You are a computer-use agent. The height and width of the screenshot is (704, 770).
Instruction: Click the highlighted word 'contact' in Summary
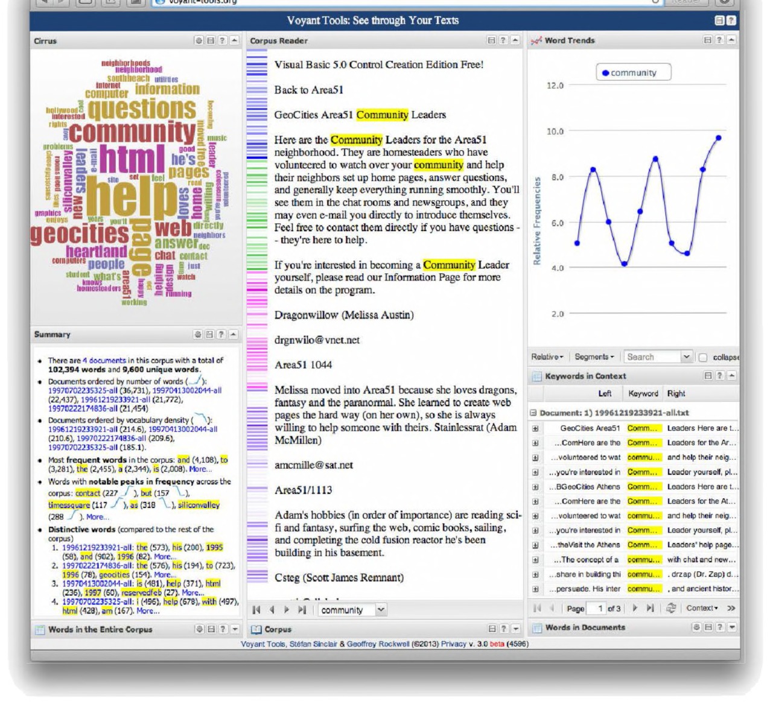(x=87, y=493)
